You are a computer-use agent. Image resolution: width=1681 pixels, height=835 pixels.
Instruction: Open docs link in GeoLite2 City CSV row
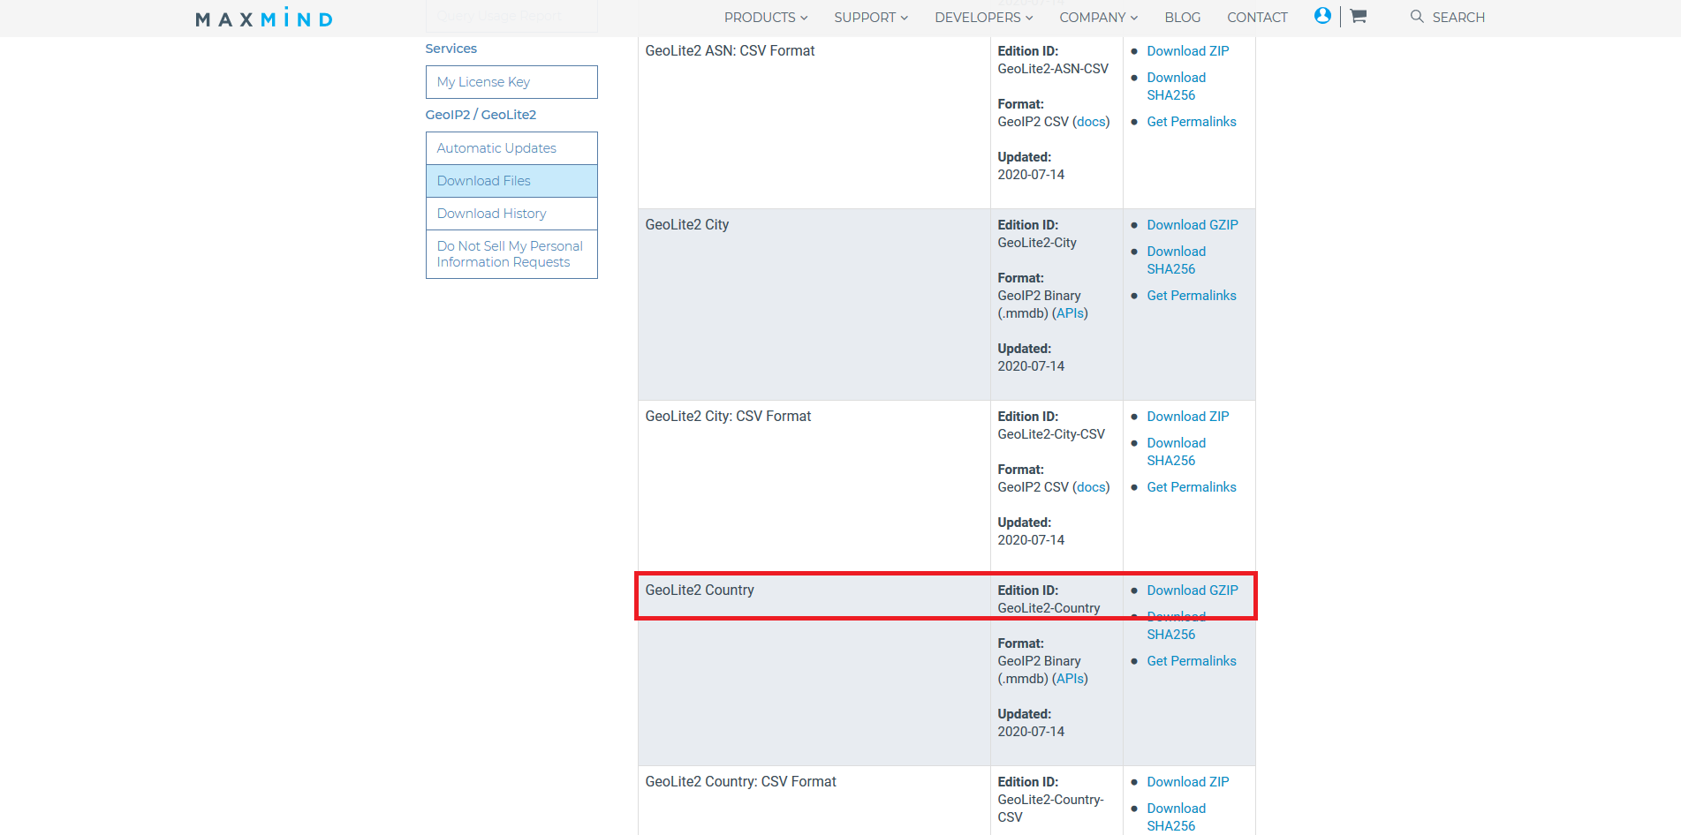pos(1091,487)
